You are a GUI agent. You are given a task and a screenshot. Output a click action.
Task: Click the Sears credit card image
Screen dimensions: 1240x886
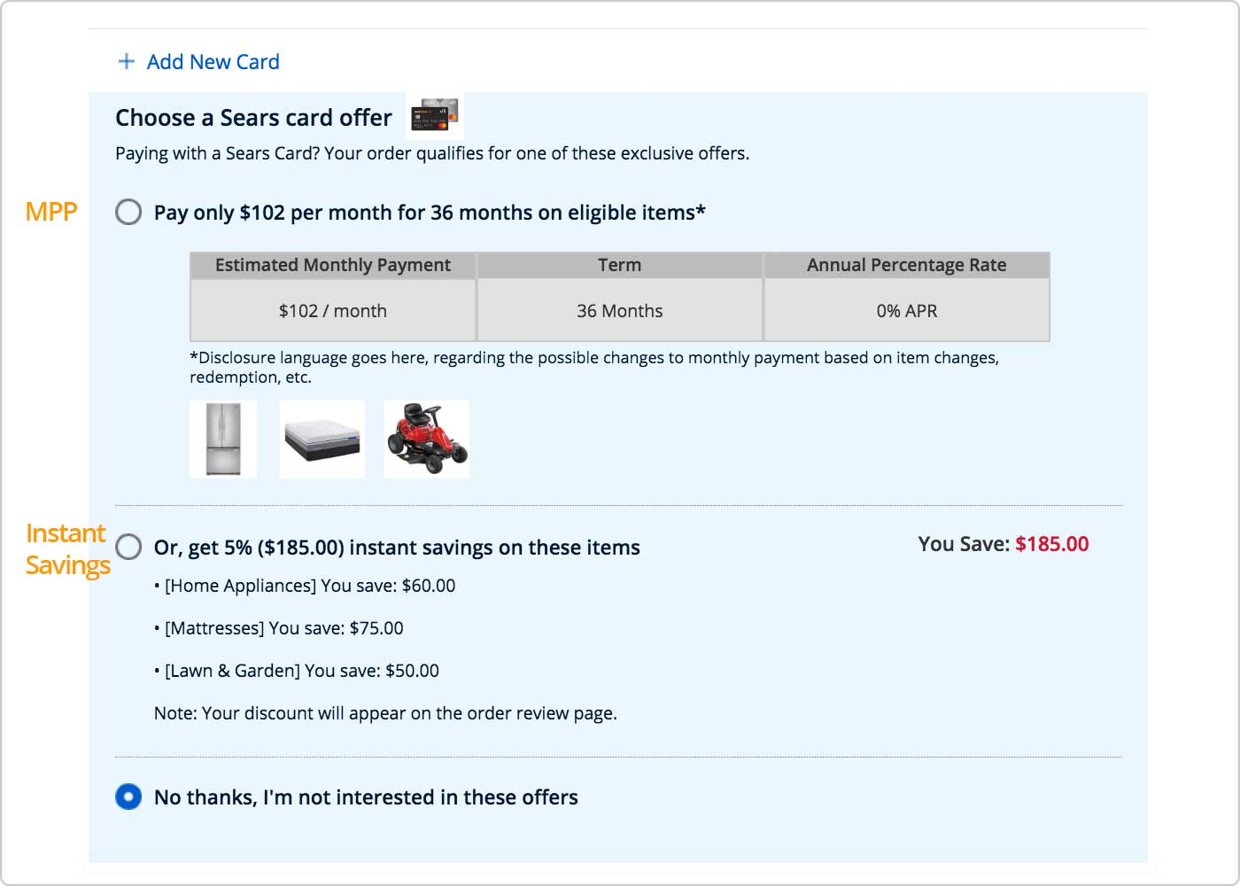point(435,115)
